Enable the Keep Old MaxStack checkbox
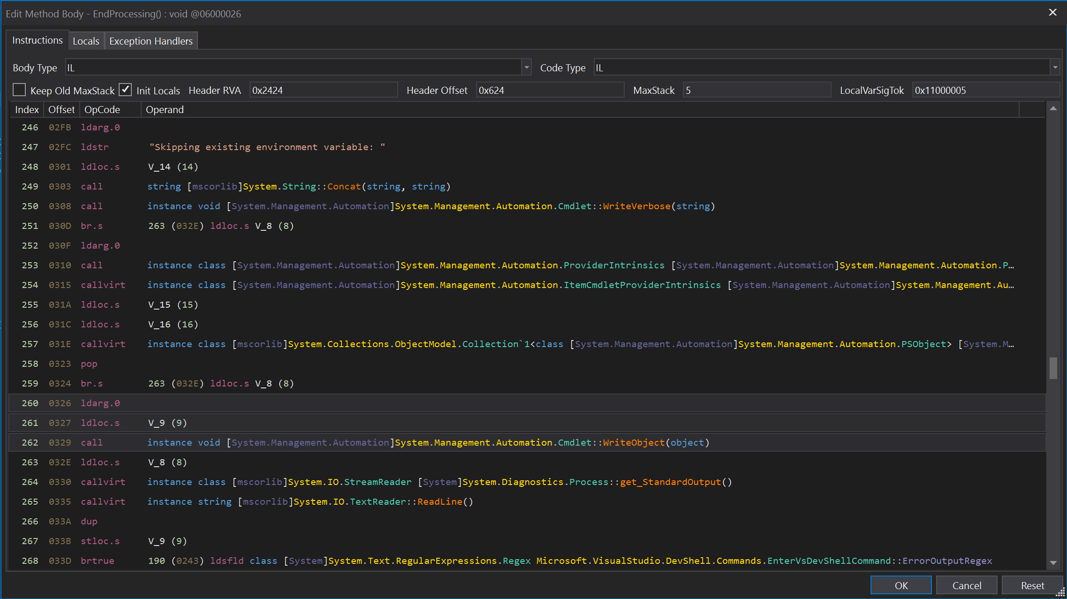Screen dimensions: 1067x599 (x=19, y=90)
